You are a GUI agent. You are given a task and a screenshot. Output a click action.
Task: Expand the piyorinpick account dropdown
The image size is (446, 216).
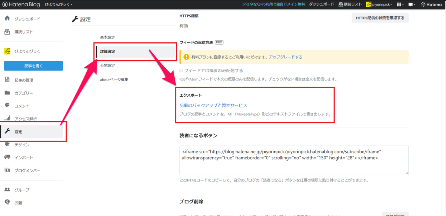[379, 4]
